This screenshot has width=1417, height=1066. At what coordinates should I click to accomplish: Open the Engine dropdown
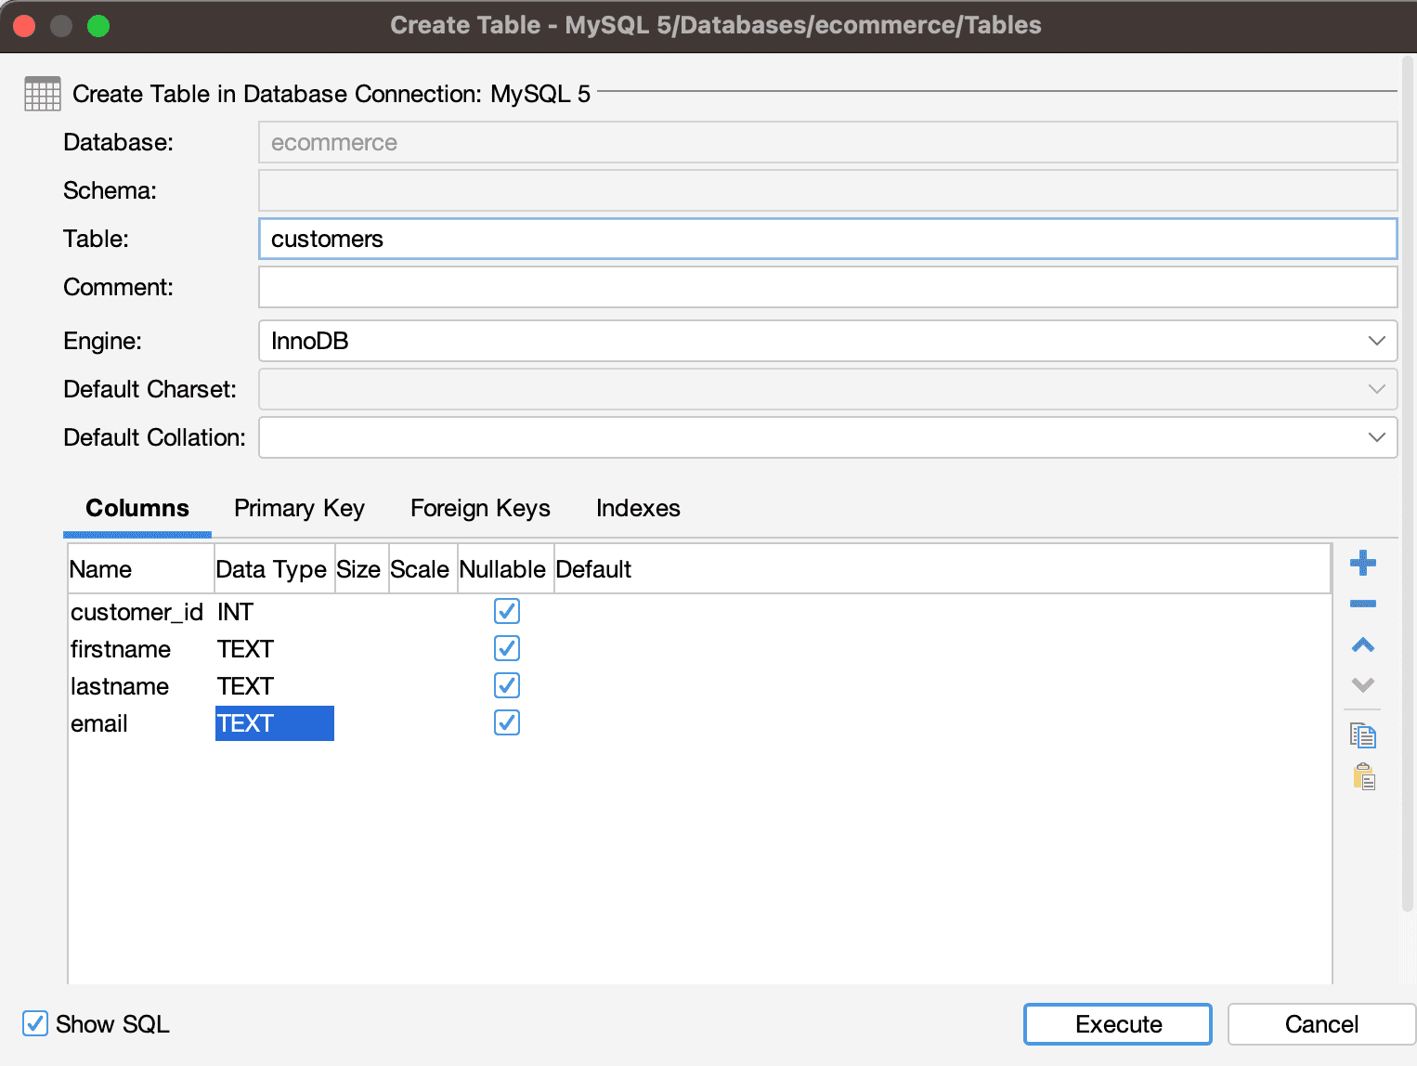pos(1377,341)
